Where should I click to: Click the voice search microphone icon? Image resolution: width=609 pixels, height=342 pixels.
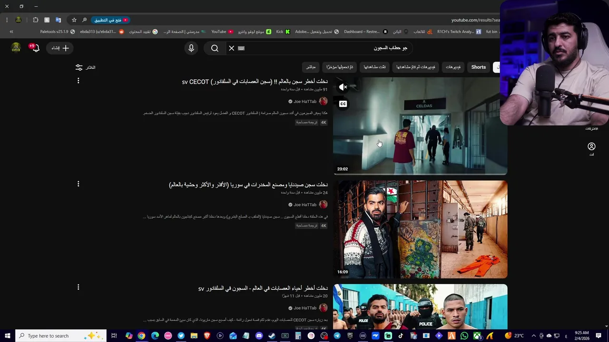click(191, 48)
